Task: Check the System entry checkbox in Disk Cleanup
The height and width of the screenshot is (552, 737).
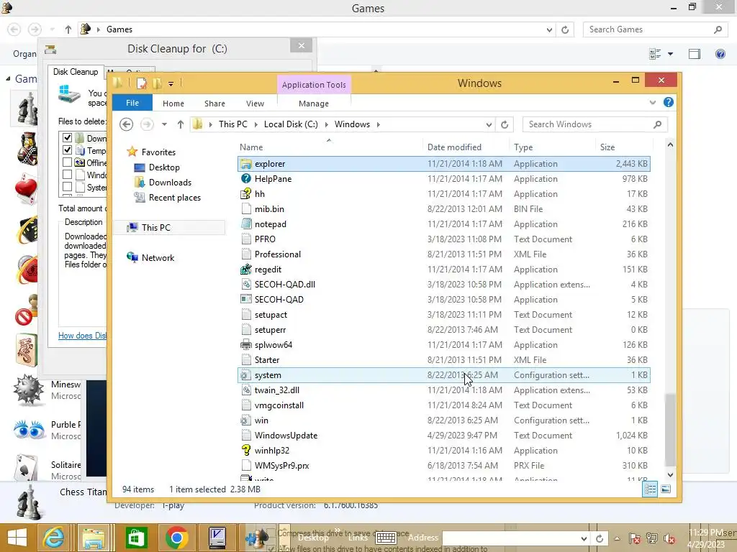Action: [x=67, y=186]
